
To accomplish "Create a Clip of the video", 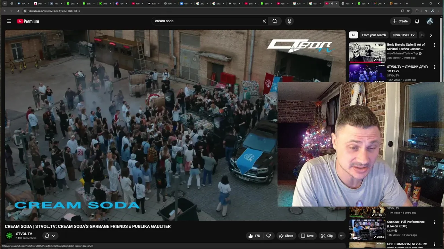I will [x=327, y=236].
